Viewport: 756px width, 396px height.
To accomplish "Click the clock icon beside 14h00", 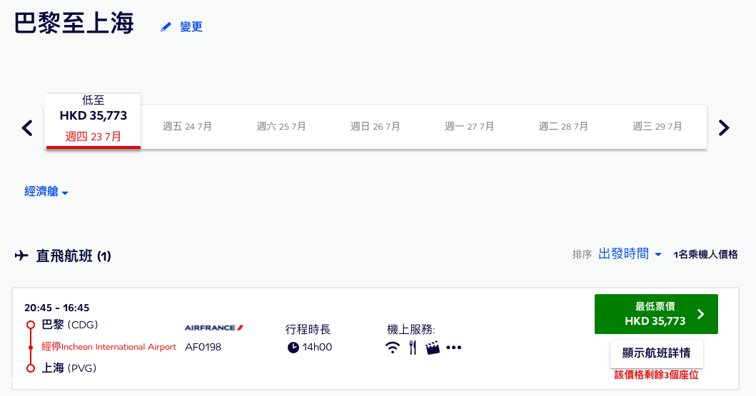I will [x=293, y=348].
